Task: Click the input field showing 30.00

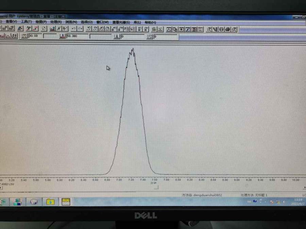Action: [35, 36]
